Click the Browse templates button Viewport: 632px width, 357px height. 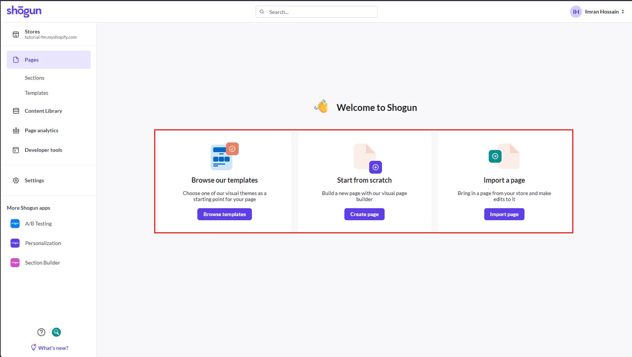tap(224, 214)
